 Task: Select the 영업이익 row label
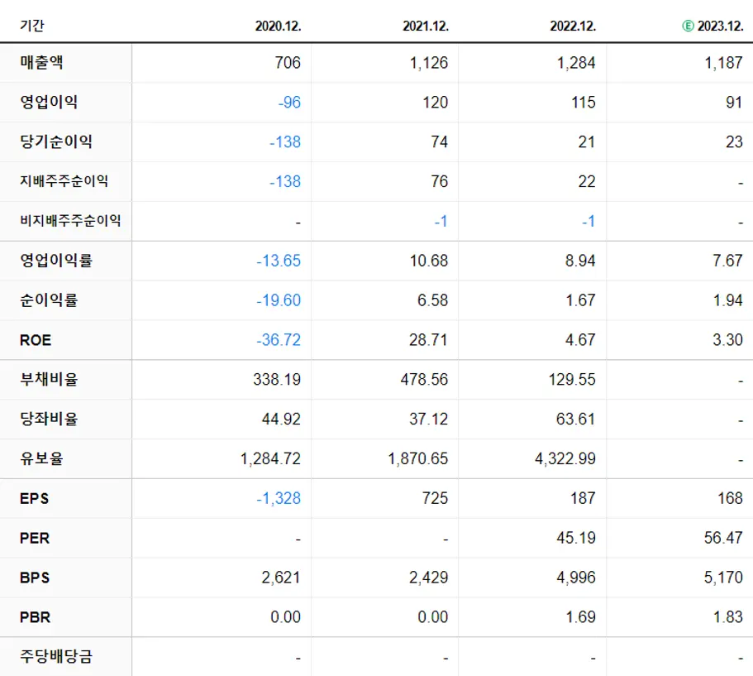tap(49, 102)
